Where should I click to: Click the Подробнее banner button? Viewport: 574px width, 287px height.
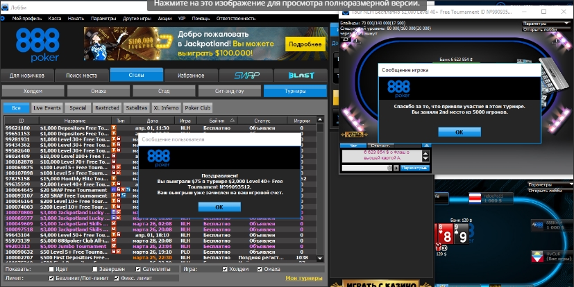[x=305, y=44]
